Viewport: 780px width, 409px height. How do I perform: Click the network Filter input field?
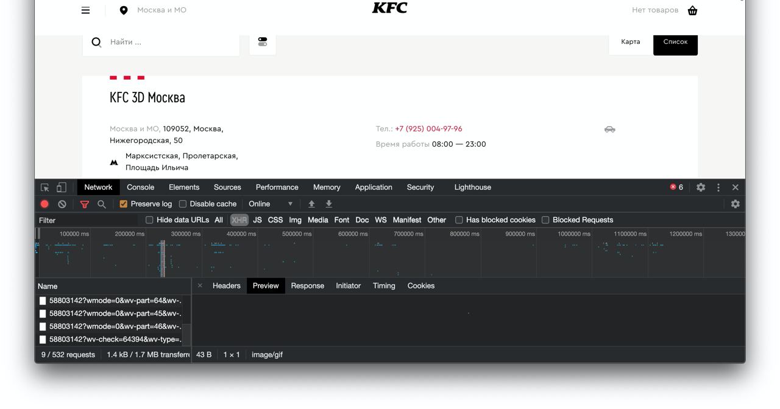point(88,220)
